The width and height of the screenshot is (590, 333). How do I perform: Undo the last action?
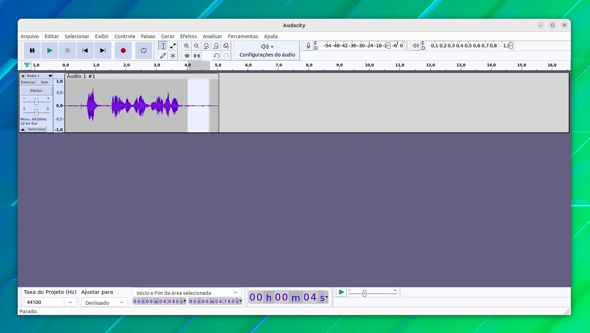[217, 55]
